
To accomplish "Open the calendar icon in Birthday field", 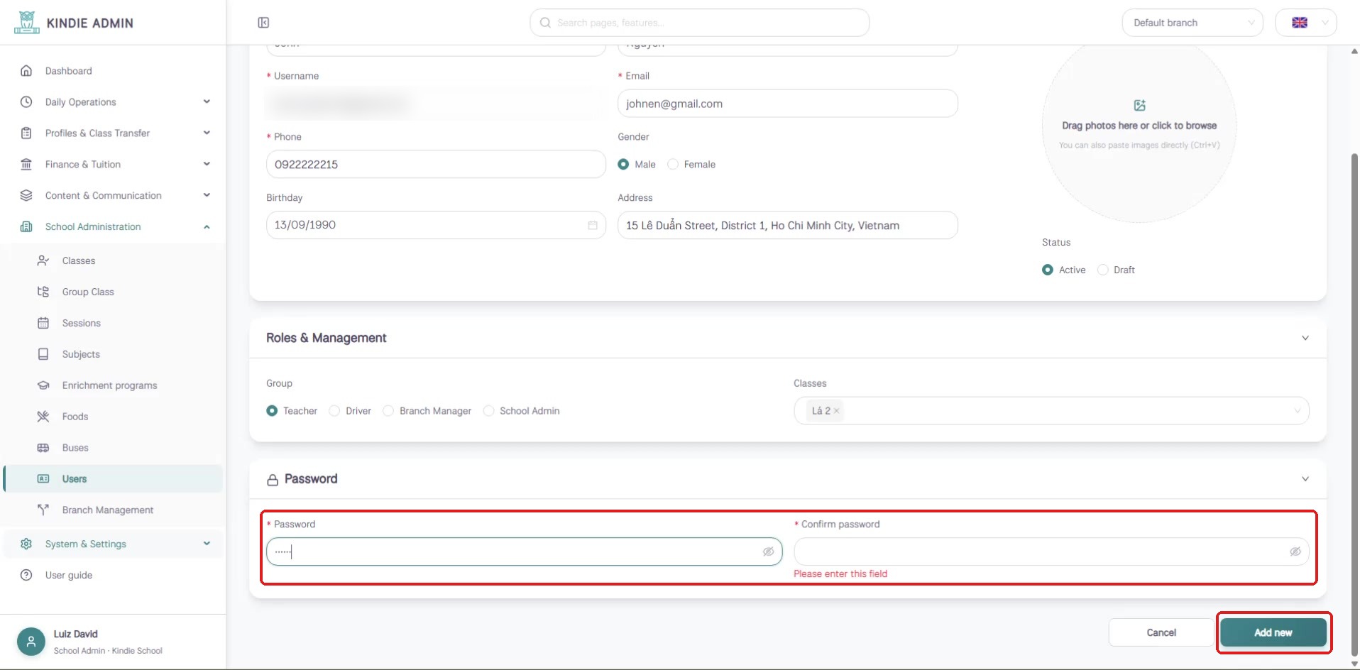I will click(x=593, y=225).
